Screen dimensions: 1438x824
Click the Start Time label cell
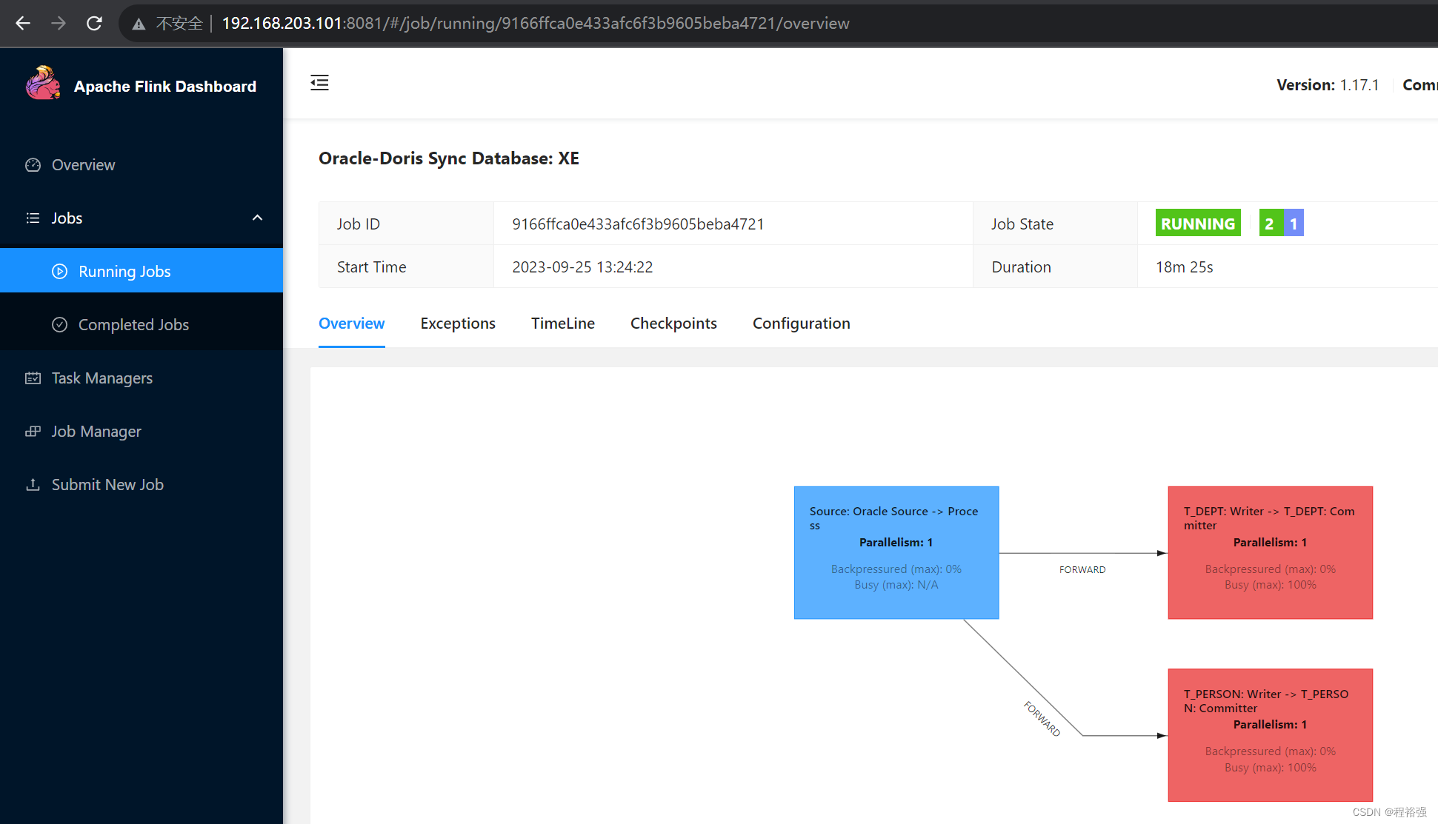coord(406,267)
